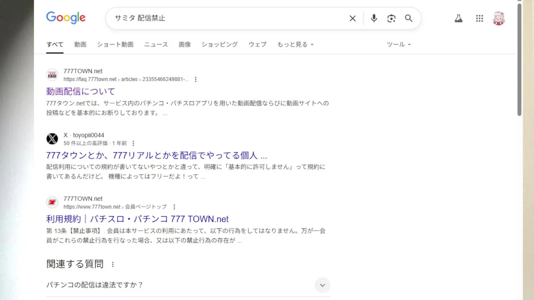This screenshot has width=534, height=300.
Task: Open options for faq.777town.net result
Action: [196, 79]
